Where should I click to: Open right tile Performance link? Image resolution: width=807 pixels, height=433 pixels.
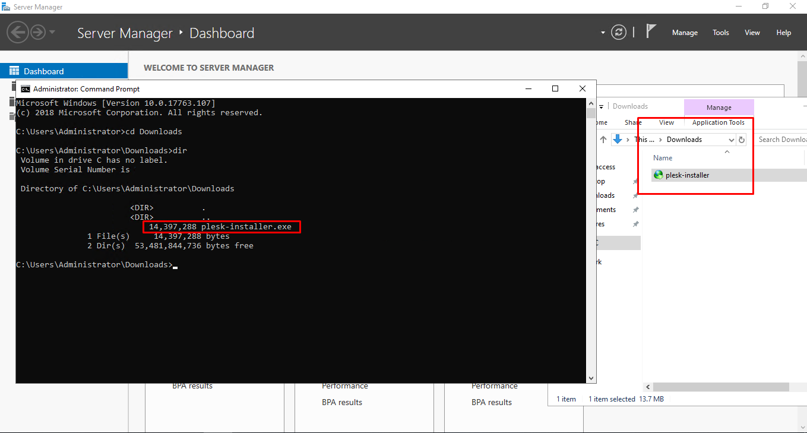[x=495, y=385]
